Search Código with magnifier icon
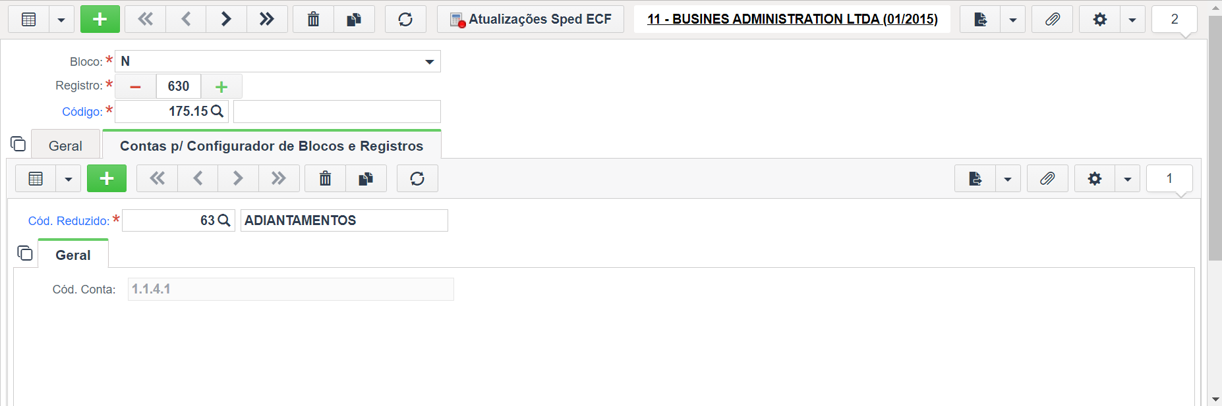This screenshot has width=1222, height=406. (x=217, y=111)
